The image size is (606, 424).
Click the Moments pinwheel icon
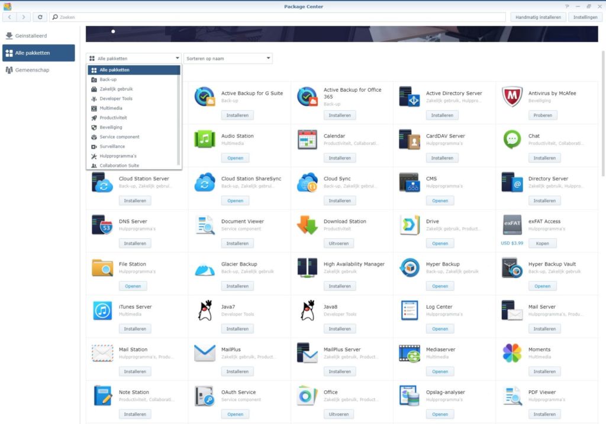[512, 353]
